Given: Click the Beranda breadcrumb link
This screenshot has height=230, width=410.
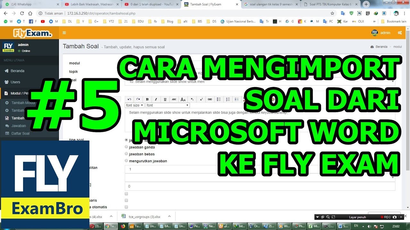Looking at the screenshot, I should coord(381,47).
